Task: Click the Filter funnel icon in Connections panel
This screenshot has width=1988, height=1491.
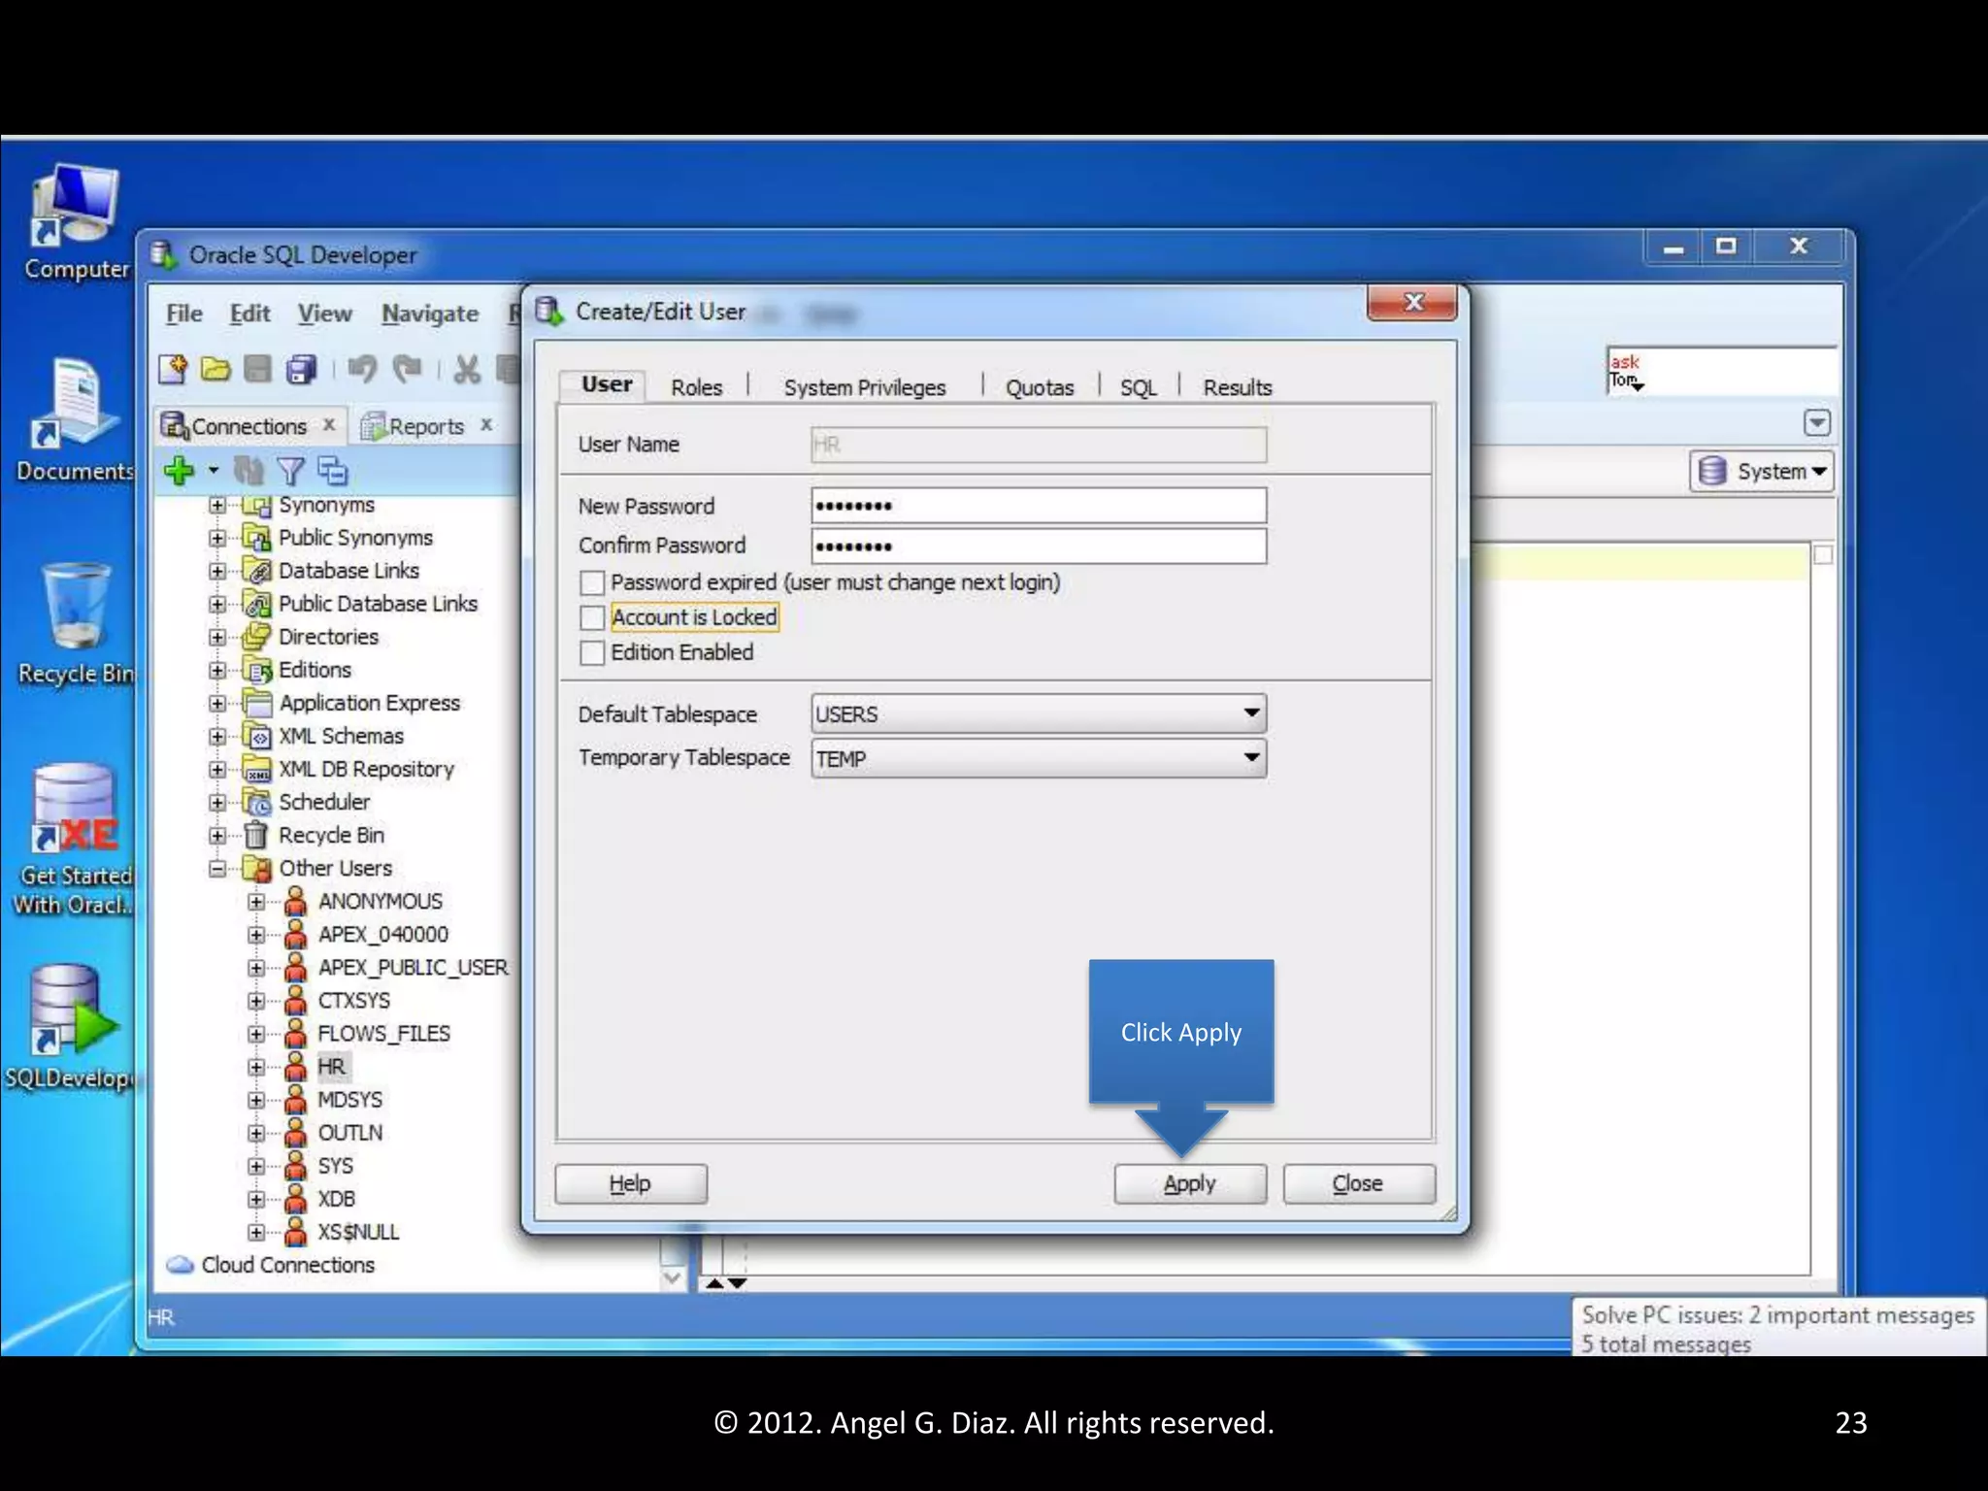Action: [x=290, y=471]
